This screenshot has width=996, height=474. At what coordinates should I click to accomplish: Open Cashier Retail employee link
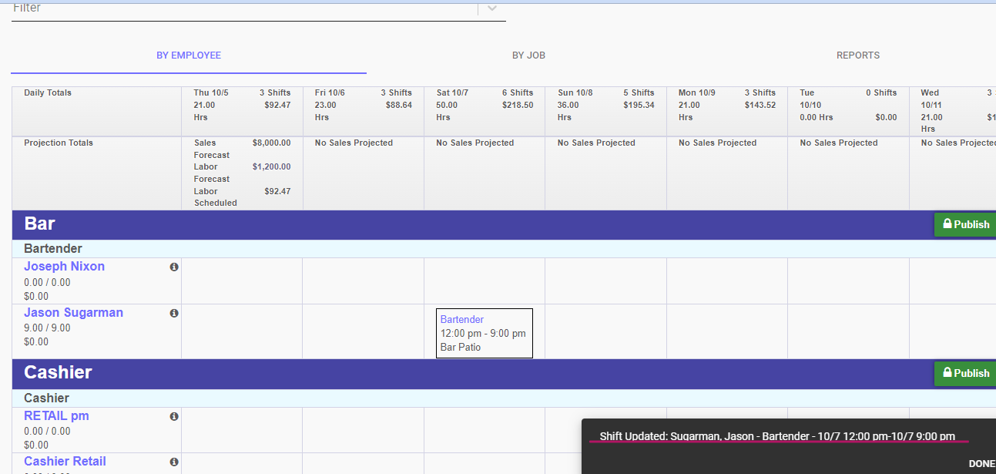65,462
